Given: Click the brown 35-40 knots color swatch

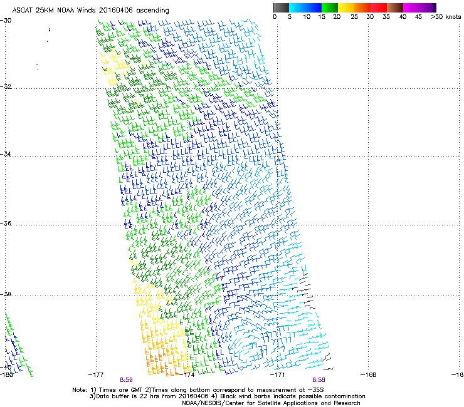Looking at the screenshot, I should click(x=395, y=8).
